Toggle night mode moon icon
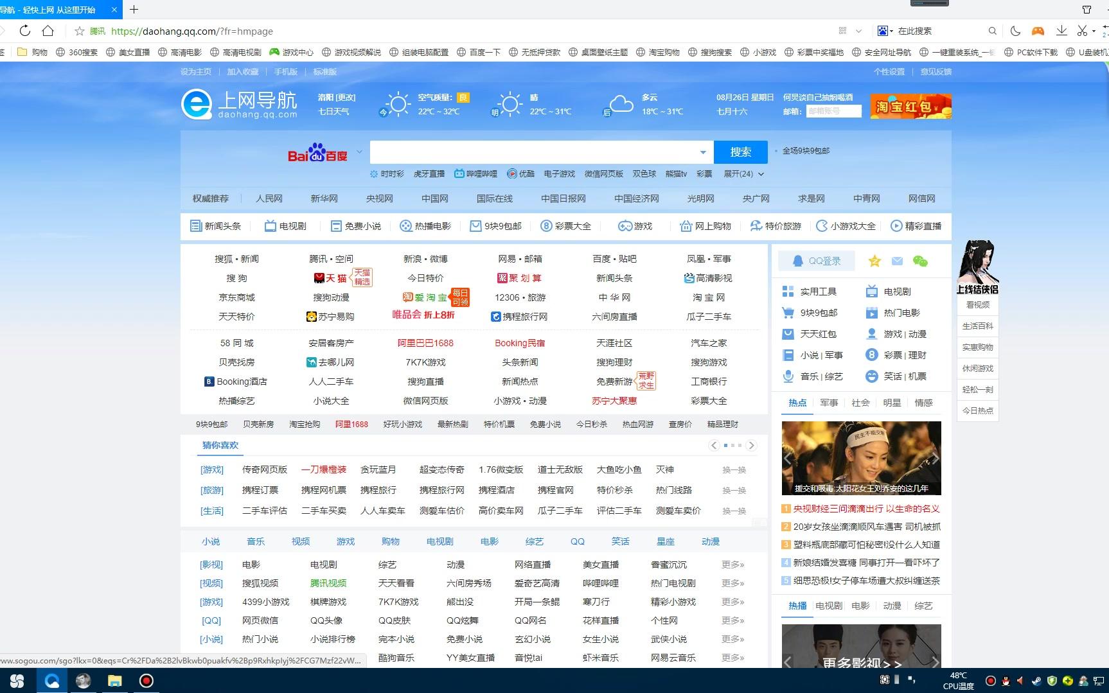This screenshot has height=693, width=1109. 1015,31
